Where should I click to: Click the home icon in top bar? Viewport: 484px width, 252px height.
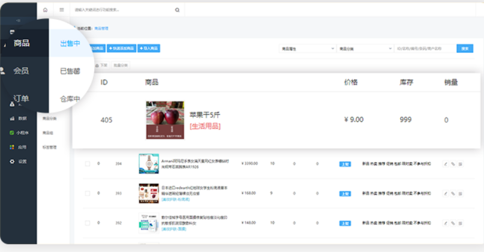[x=45, y=10]
